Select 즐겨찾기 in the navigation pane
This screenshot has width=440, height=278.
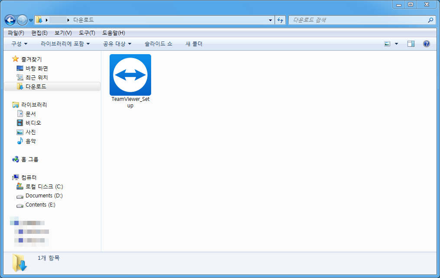pyautogui.click(x=32, y=59)
